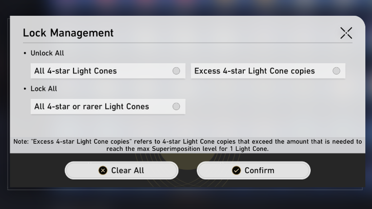Pick the "All 4-star or rarer Light Cones" label
This screenshot has width=372, height=209.
point(91,107)
